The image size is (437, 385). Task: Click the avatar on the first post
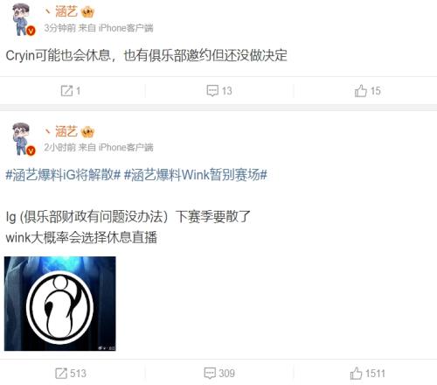23,20
